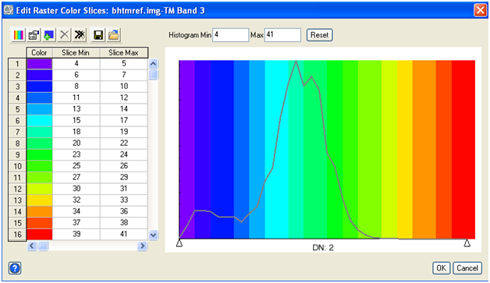
Task: Confirm with the OK button
Action: coord(442,268)
